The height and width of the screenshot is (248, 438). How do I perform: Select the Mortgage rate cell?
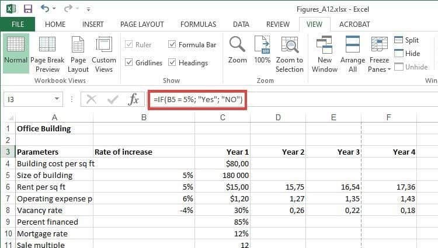pyautogui.click(x=54, y=234)
